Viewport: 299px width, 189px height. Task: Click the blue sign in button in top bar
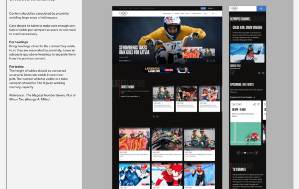click(x=204, y=8)
